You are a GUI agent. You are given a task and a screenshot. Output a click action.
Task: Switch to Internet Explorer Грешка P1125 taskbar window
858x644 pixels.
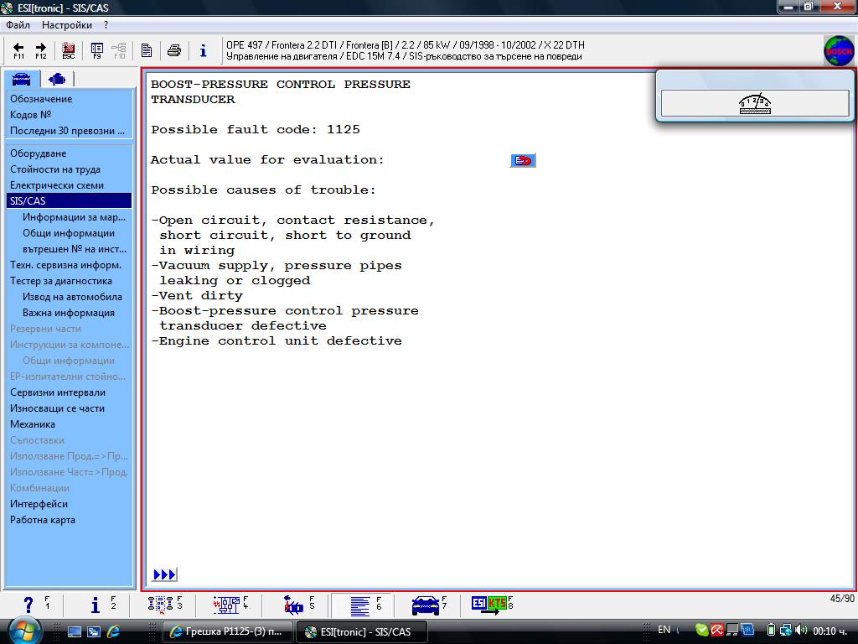click(227, 631)
